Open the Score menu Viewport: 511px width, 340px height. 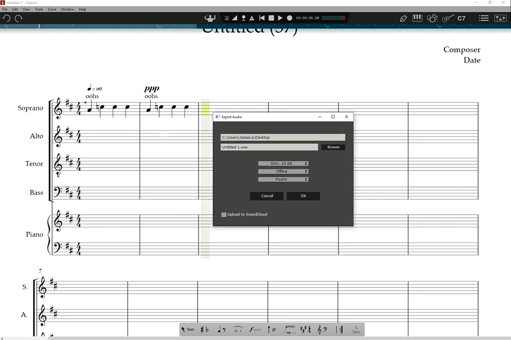[52, 9]
